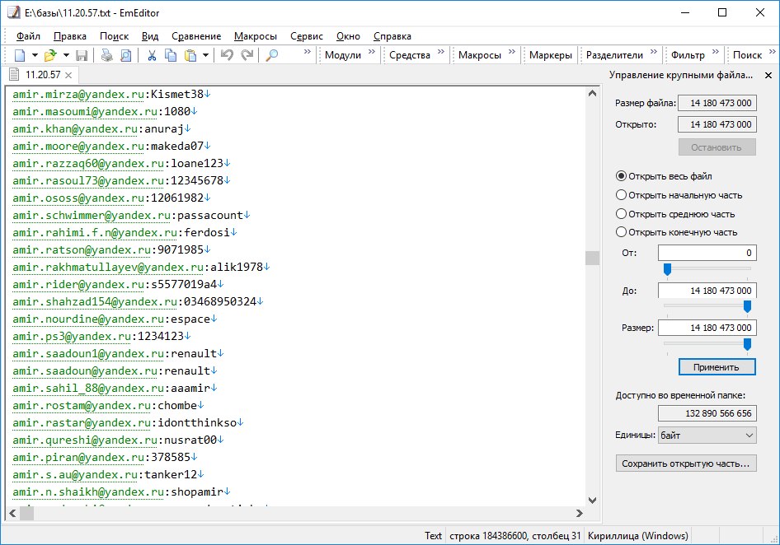Expand the dropdown arrow next to New file

[x=35, y=55]
